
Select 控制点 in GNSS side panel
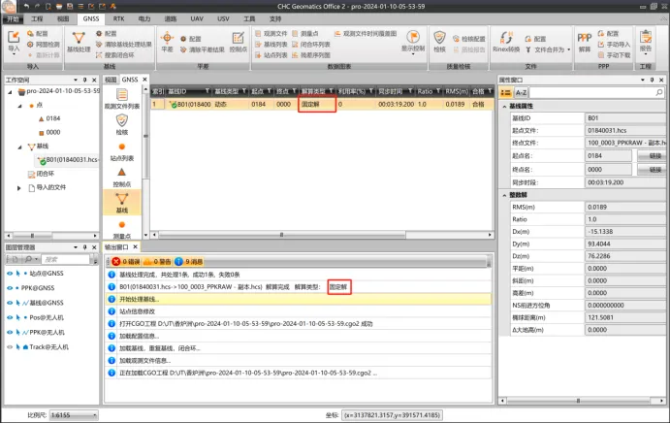click(x=122, y=178)
